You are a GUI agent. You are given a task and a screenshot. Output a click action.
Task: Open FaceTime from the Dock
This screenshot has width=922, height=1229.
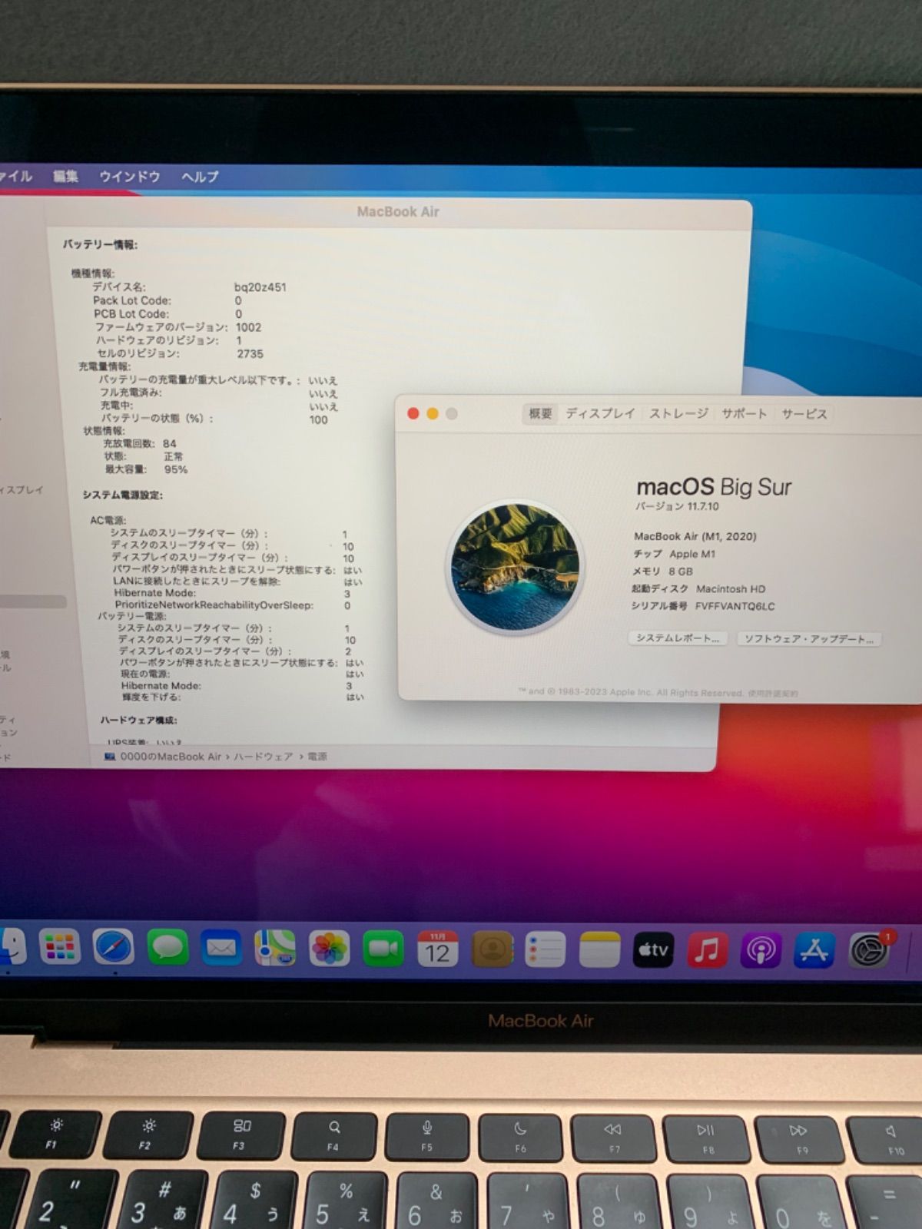pyautogui.click(x=383, y=949)
